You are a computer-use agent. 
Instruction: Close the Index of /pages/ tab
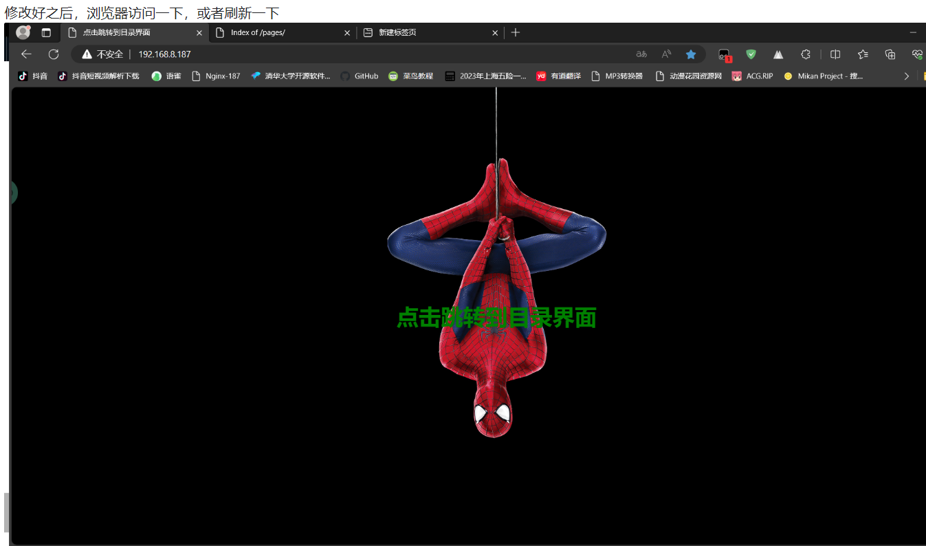pyautogui.click(x=347, y=32)
